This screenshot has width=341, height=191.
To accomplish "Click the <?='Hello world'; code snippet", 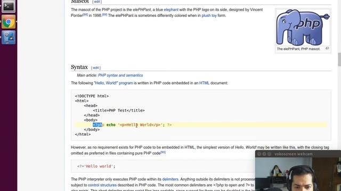I will point(96,166).
